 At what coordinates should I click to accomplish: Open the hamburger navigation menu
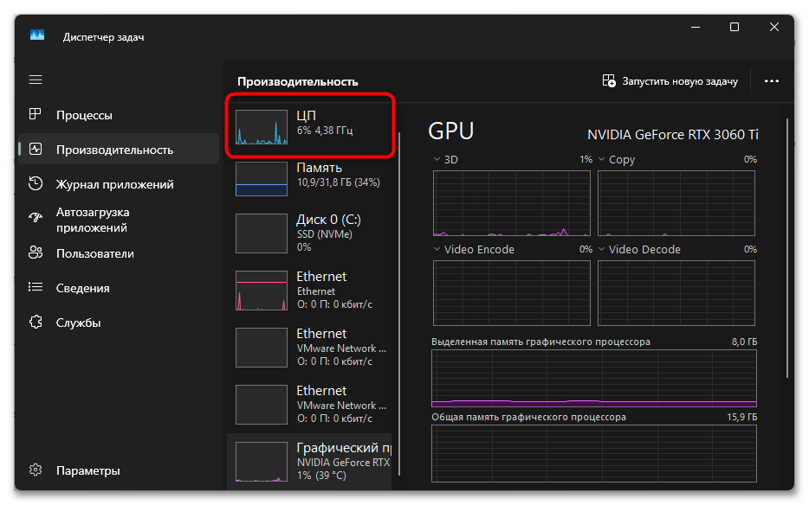(x=36, y=80)
